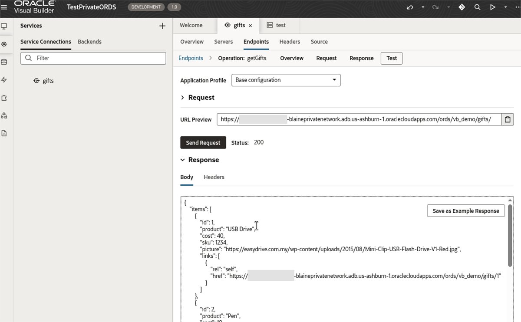This screenshot has width=521, height=322.
Task: Open the operation Response tab
Action: [362, 58]
